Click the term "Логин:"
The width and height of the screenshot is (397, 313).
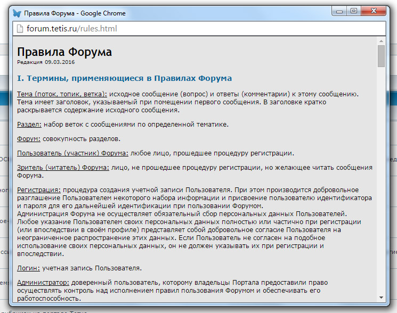pyautogui.click(x=28, y=268)
